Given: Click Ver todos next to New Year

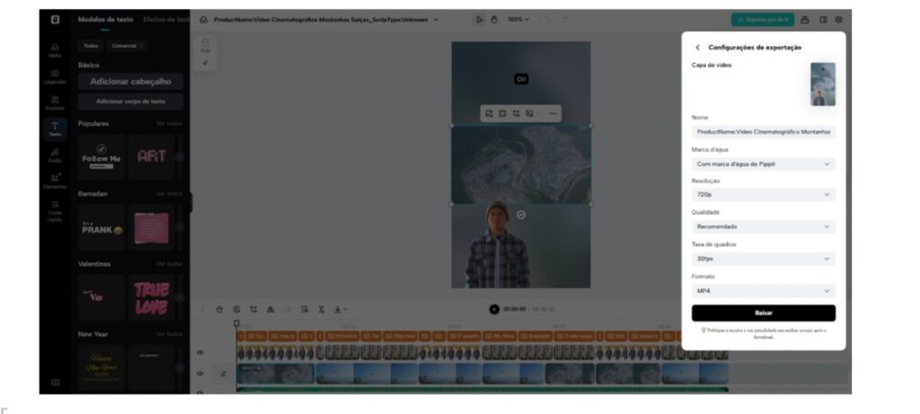Looking at the screenshot, I should pyautogui.click(x=169, y=334).
